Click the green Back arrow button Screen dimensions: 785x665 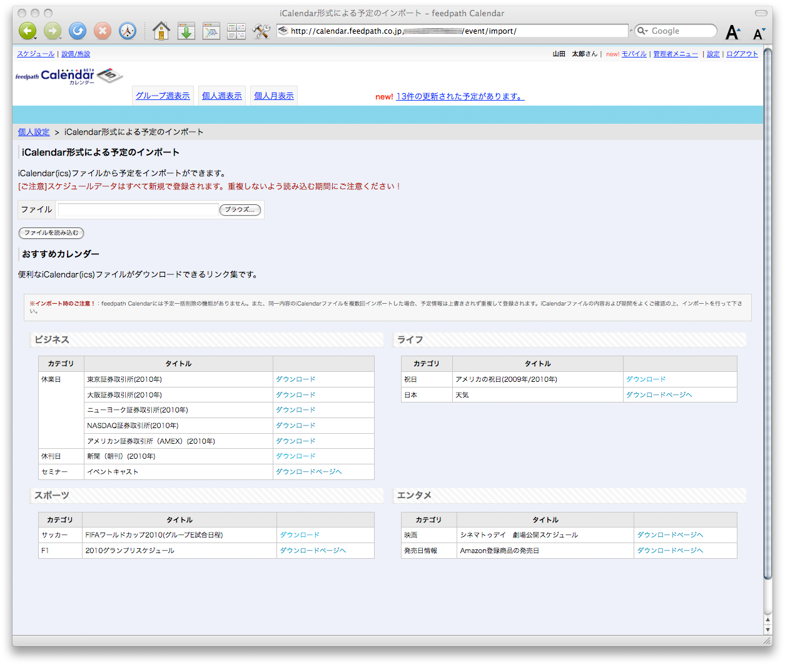pos(28,31)
